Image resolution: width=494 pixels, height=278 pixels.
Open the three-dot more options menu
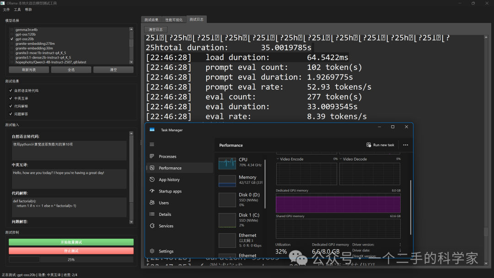405,145
